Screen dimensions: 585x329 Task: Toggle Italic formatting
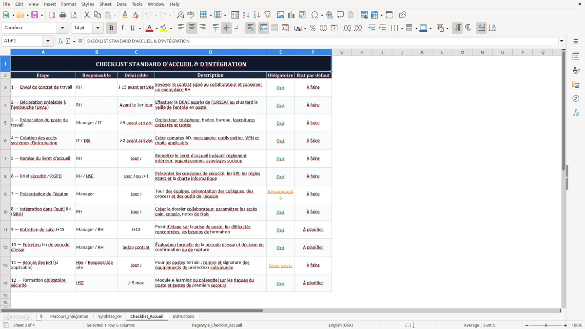[122, 28]
